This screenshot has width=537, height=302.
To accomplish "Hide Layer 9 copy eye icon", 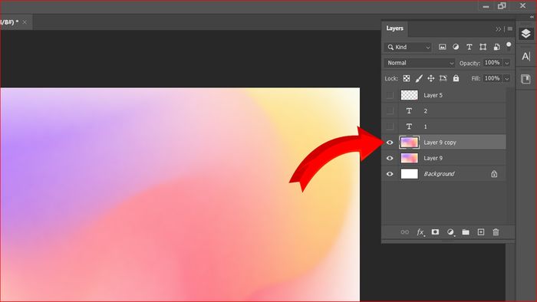I will tap(390, 143).
